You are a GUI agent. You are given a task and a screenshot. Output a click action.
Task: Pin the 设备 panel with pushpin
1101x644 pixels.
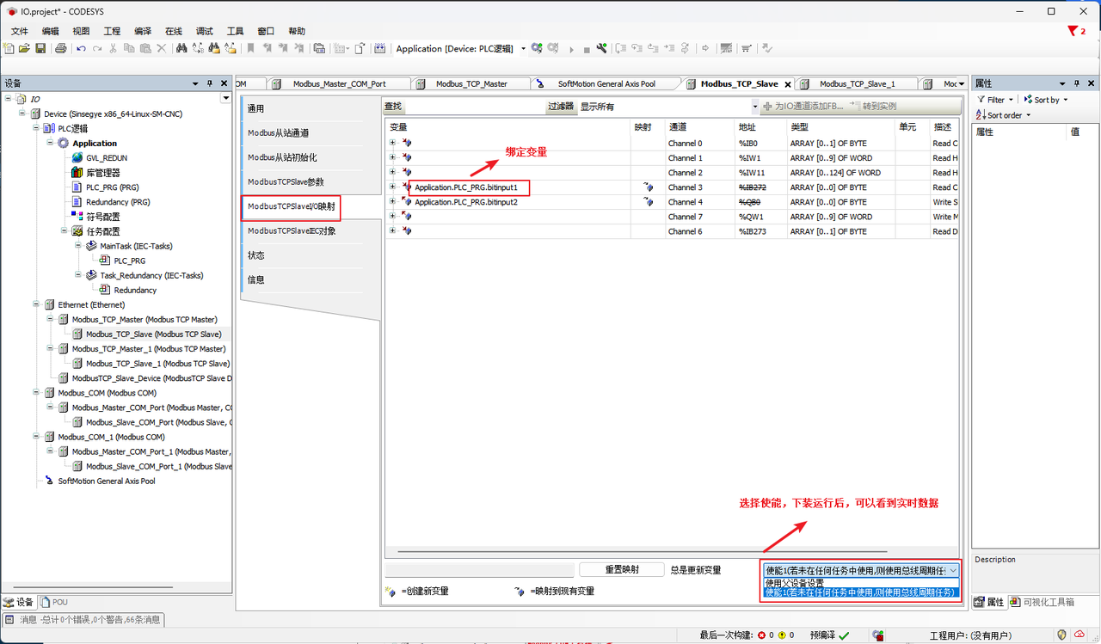point(210,83)
